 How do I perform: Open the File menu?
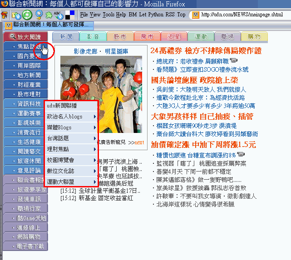(84, 15)
